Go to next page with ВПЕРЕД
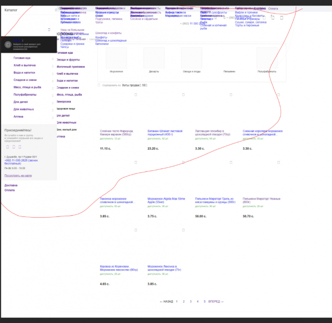This screenshot has width=332, height=323. 216,301
